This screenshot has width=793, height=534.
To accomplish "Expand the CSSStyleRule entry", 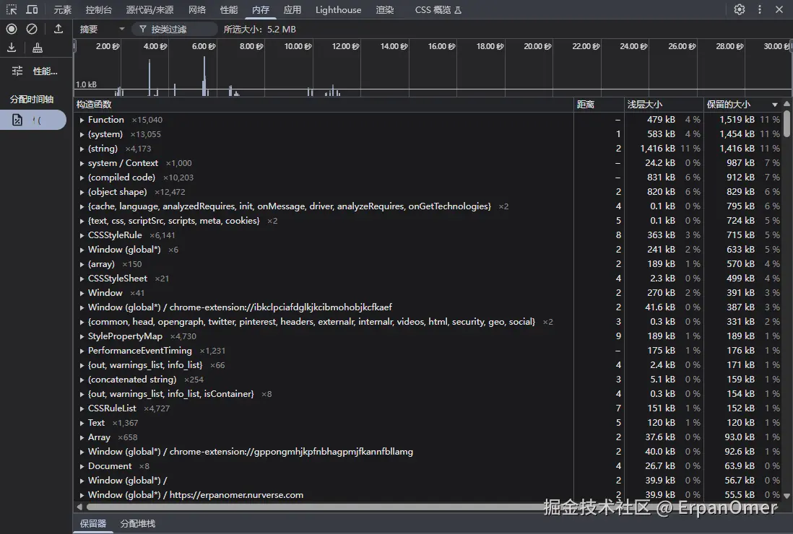I will pos(81,235).
